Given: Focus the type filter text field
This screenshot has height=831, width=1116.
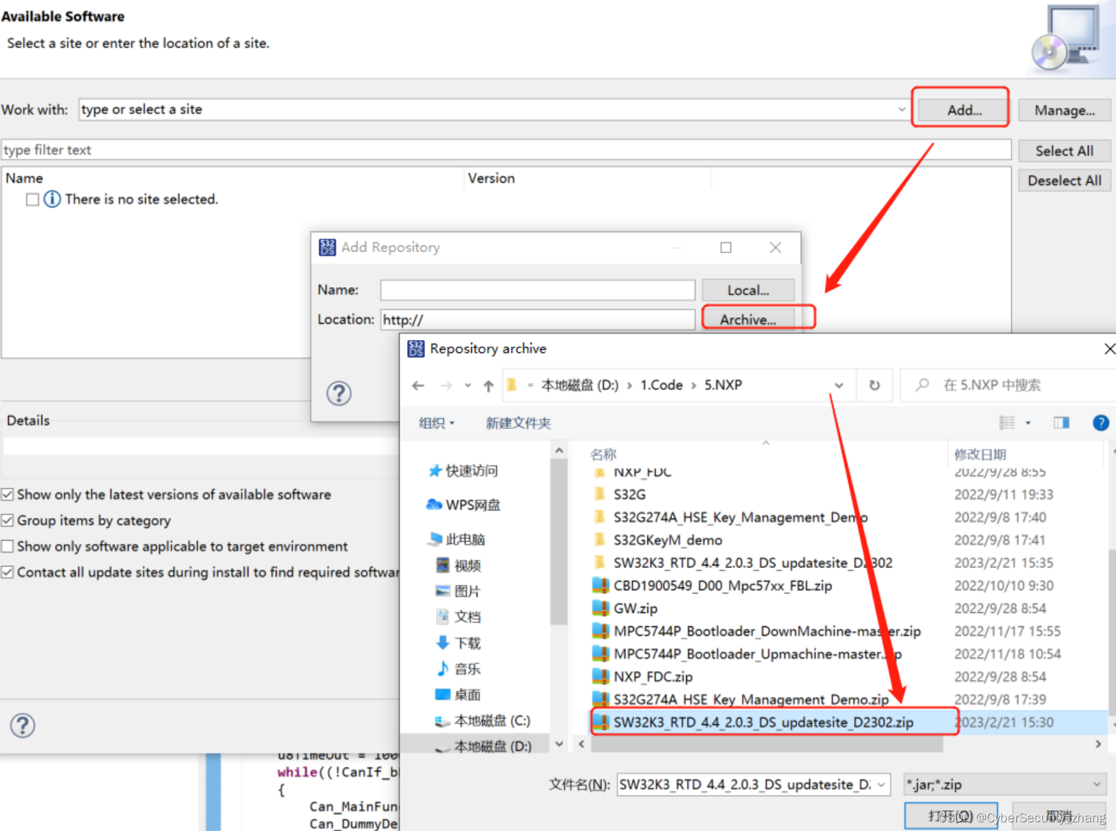Looking at the screenshot, I should 505,150.
